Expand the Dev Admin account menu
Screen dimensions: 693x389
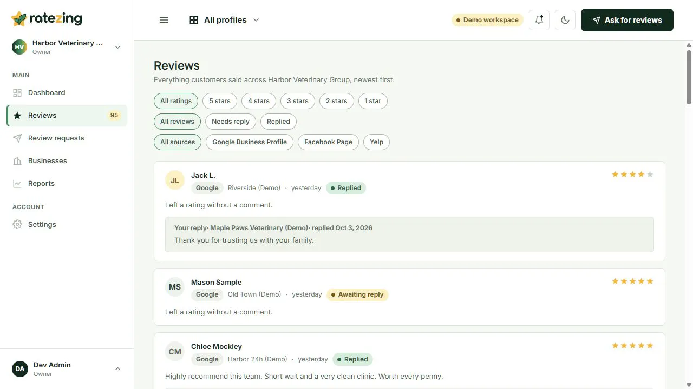click(x=67, y=369)
